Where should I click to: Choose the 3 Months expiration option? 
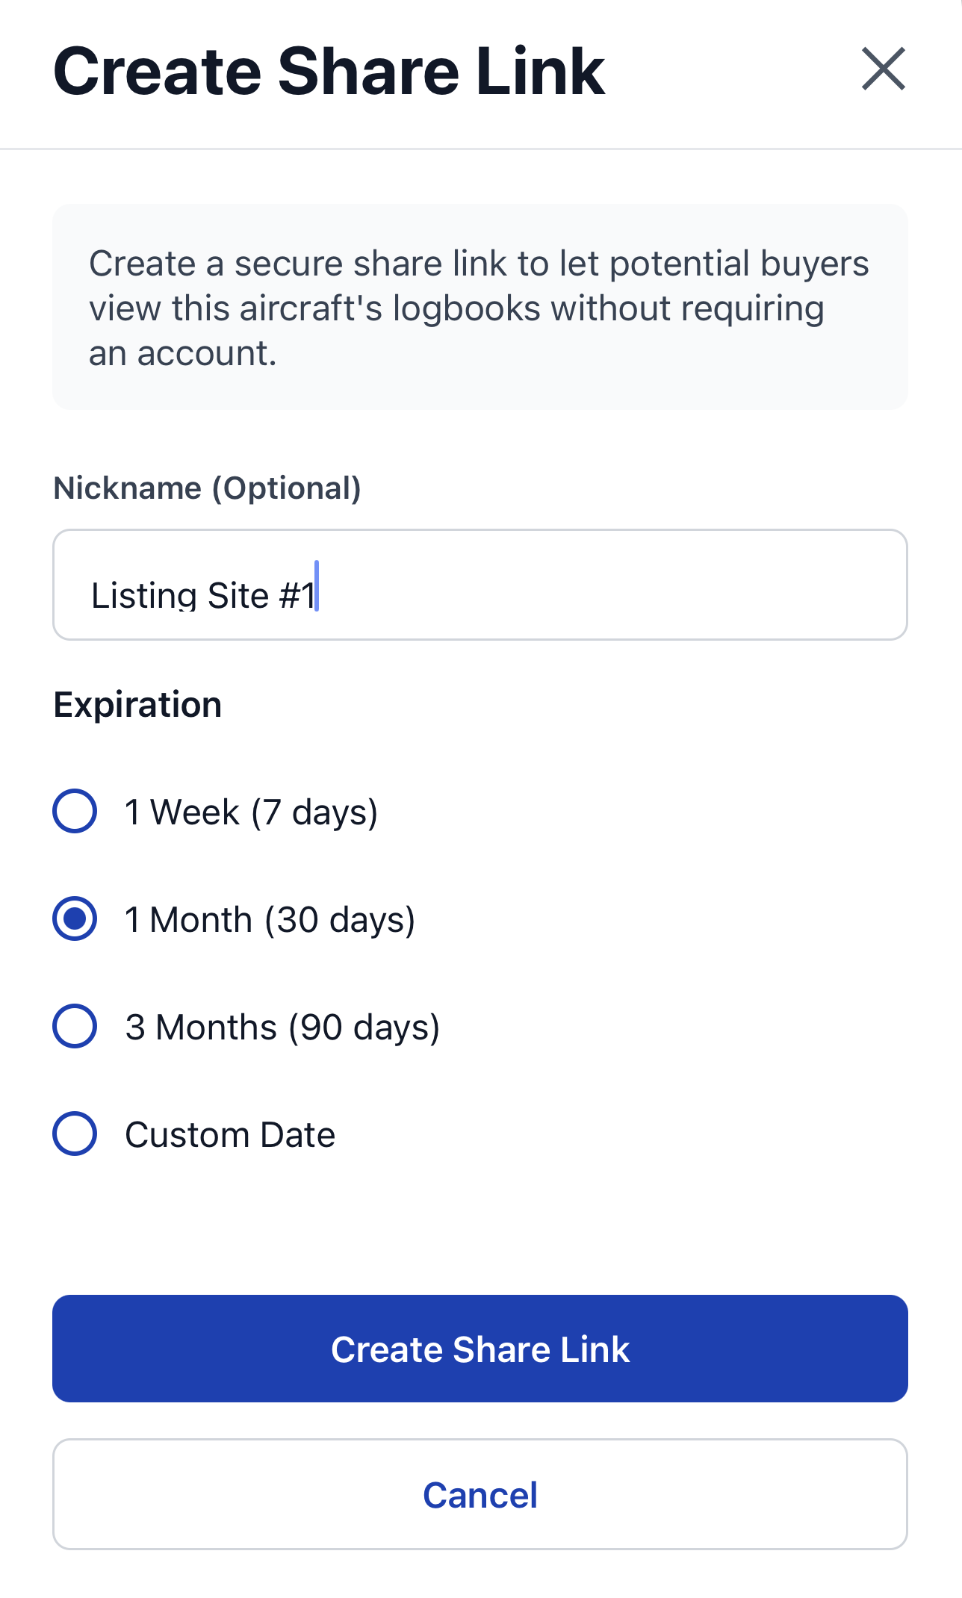tap(75, 1027)
